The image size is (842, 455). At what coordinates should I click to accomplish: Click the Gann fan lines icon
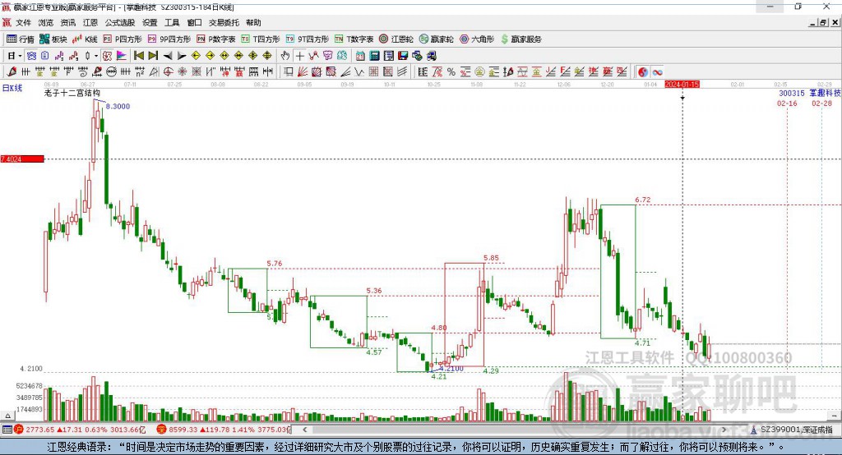point(303,72)
